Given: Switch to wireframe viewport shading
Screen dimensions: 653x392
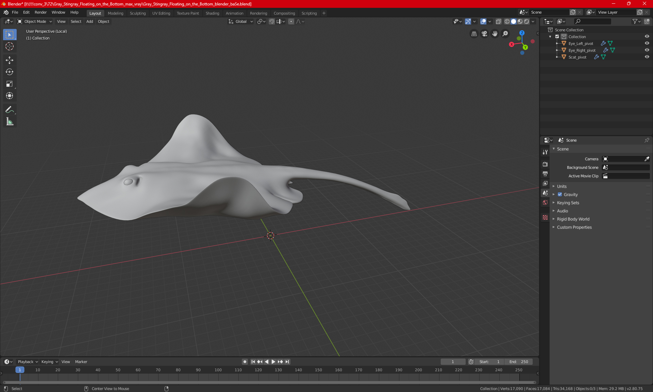Looking at the screenshot, I should [x=507, y=21].
